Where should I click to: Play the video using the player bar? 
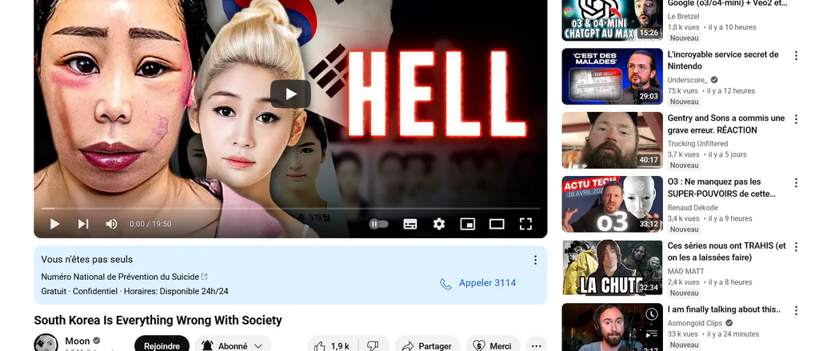point(54,224)
